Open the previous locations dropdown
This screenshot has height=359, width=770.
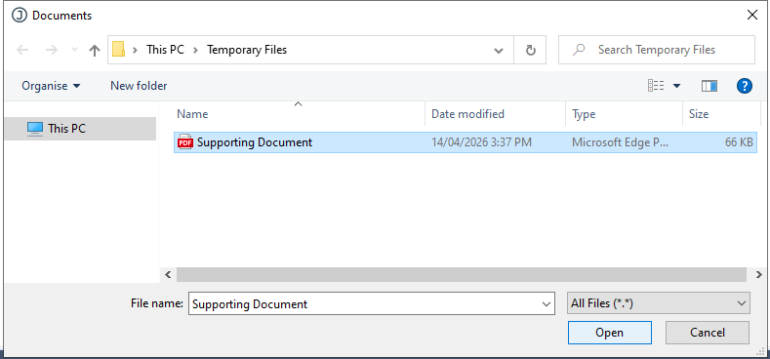499,50
